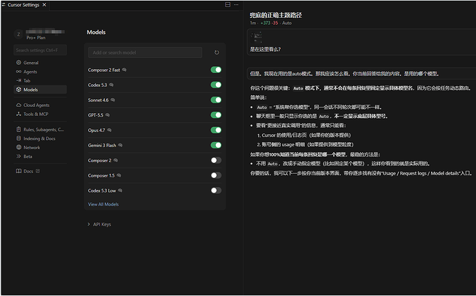Click the Rules clipboard icon

(19, 129)
